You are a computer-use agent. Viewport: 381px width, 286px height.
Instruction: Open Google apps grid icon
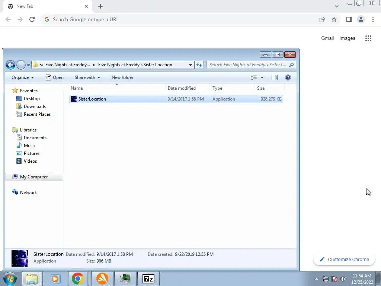368,38
